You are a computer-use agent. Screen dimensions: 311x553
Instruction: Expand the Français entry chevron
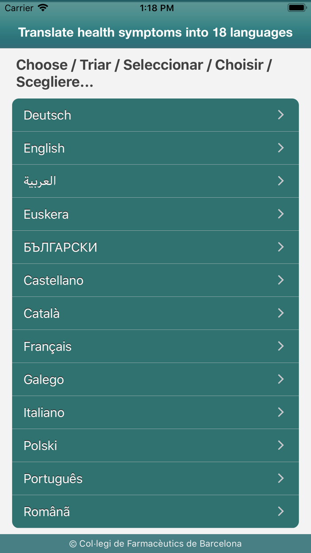pyautogui.click(x=281, y=346)
